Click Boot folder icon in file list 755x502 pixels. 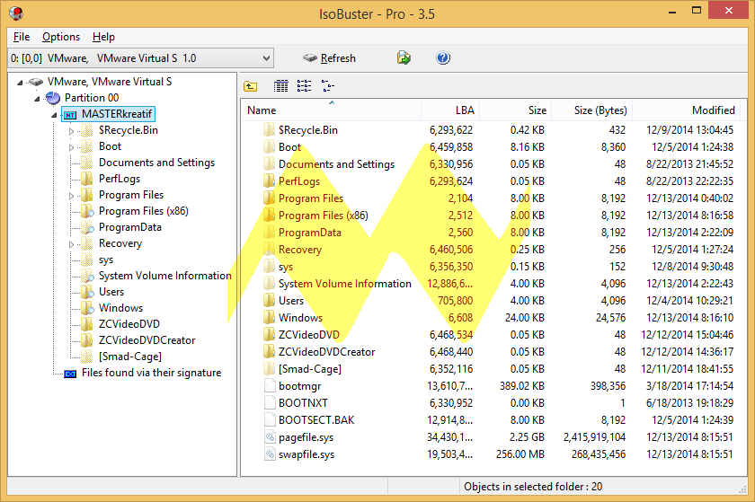coord(269,146)
